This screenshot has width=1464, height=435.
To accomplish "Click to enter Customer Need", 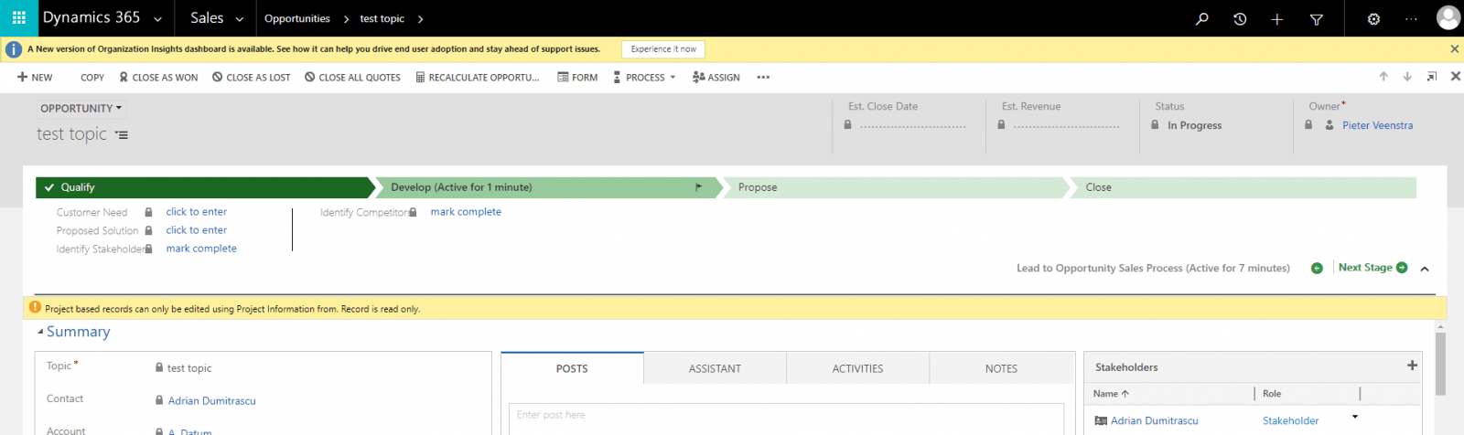I will tap(196, 212).
